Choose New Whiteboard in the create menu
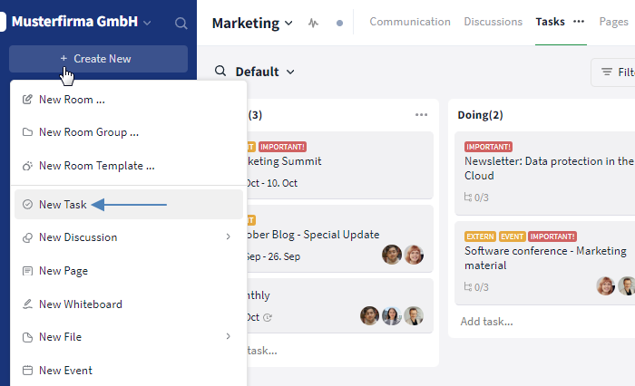 (x=80, y=304)
